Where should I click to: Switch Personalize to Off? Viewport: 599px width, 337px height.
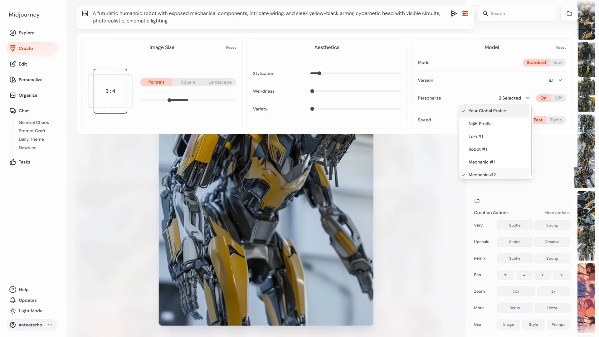point(558,98)
